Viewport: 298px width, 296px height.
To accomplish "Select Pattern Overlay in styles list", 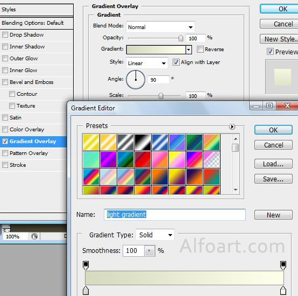I will [29, 153].
